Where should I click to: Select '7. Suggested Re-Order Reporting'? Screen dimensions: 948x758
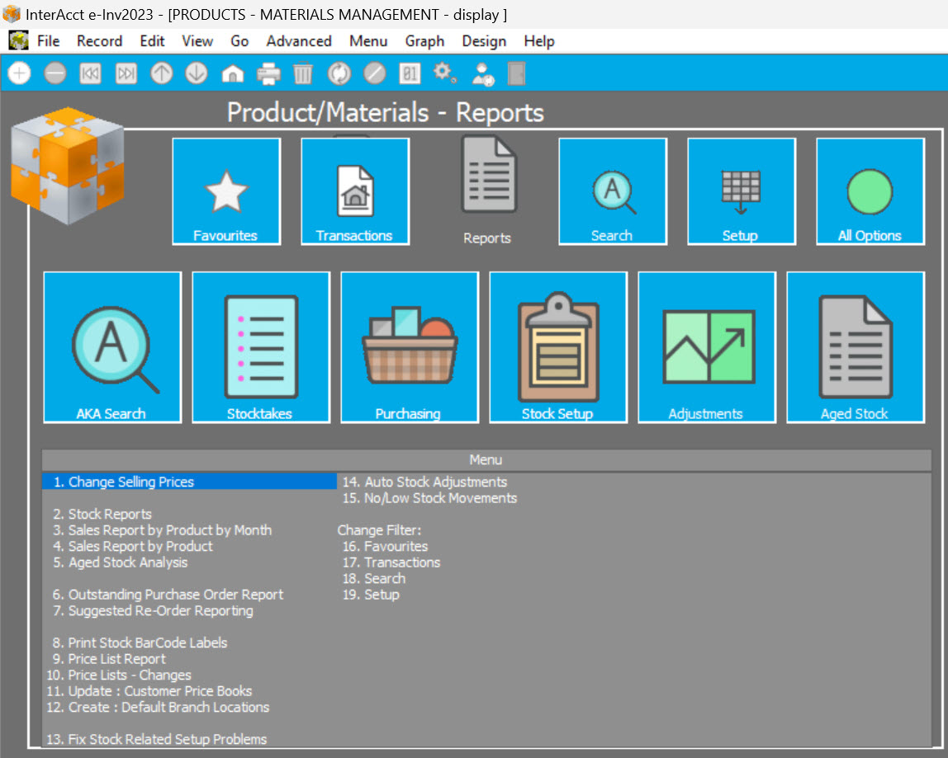[x=153, y=610]
